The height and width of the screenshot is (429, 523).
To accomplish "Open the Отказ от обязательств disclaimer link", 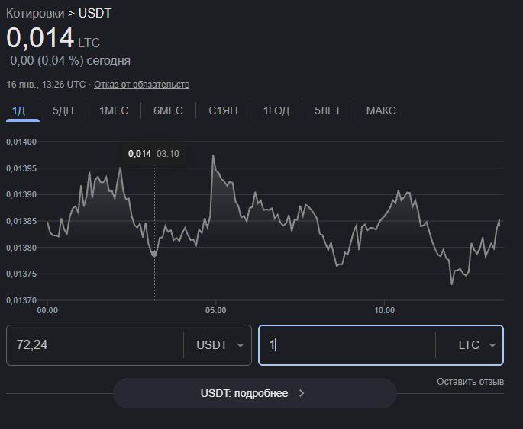I will (x=141, y=84).
